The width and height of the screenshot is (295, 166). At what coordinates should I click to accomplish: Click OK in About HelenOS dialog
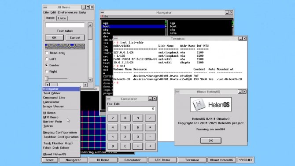211,140
